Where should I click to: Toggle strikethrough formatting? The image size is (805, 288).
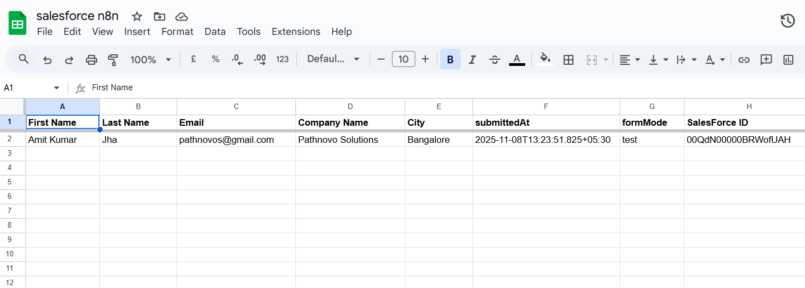(495, 59)
